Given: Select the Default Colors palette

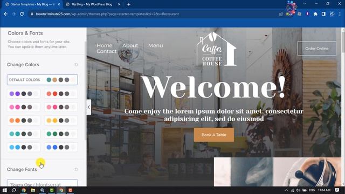Looking at the screenshot, I should 42,80.
